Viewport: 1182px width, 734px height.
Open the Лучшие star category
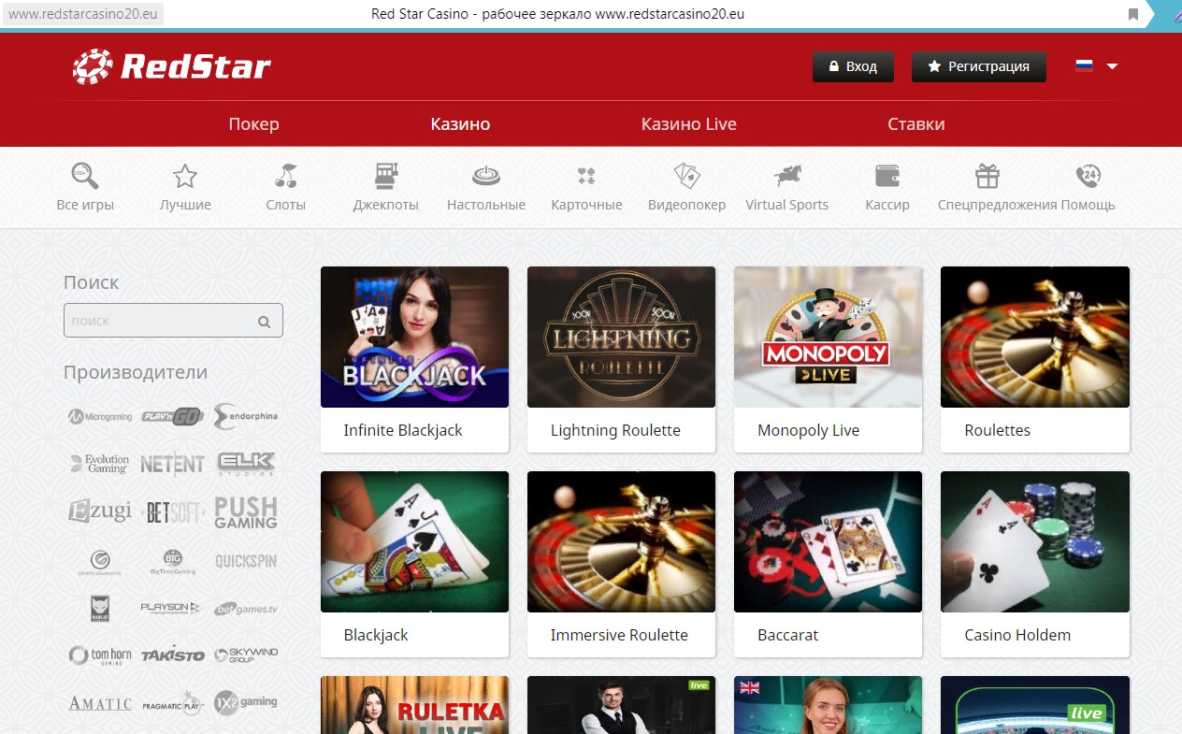click(x=185, y=176)
